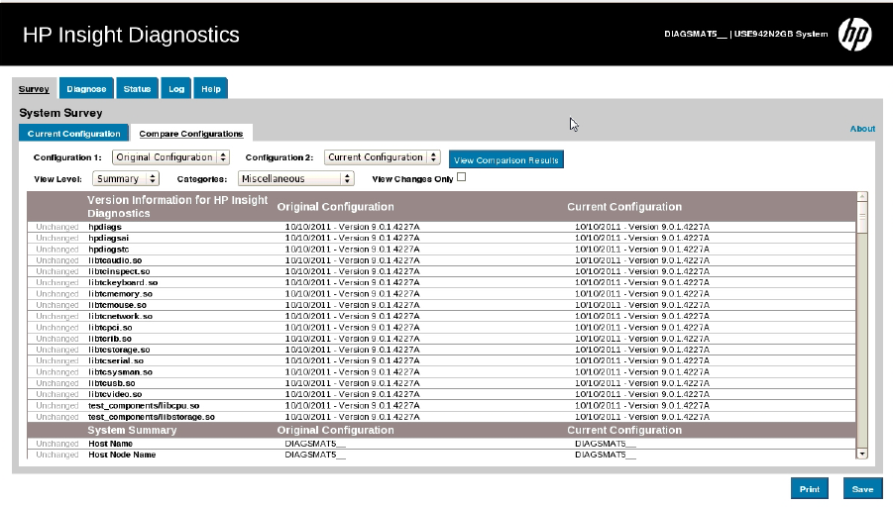Switch to Current Configuration sub-tab
893x507 pixels.
(x=74, y=134)
